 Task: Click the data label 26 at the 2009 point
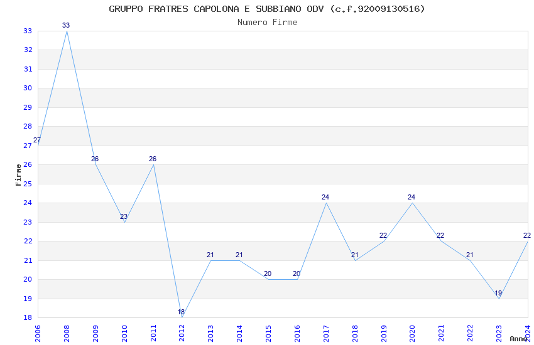(95, 159)
